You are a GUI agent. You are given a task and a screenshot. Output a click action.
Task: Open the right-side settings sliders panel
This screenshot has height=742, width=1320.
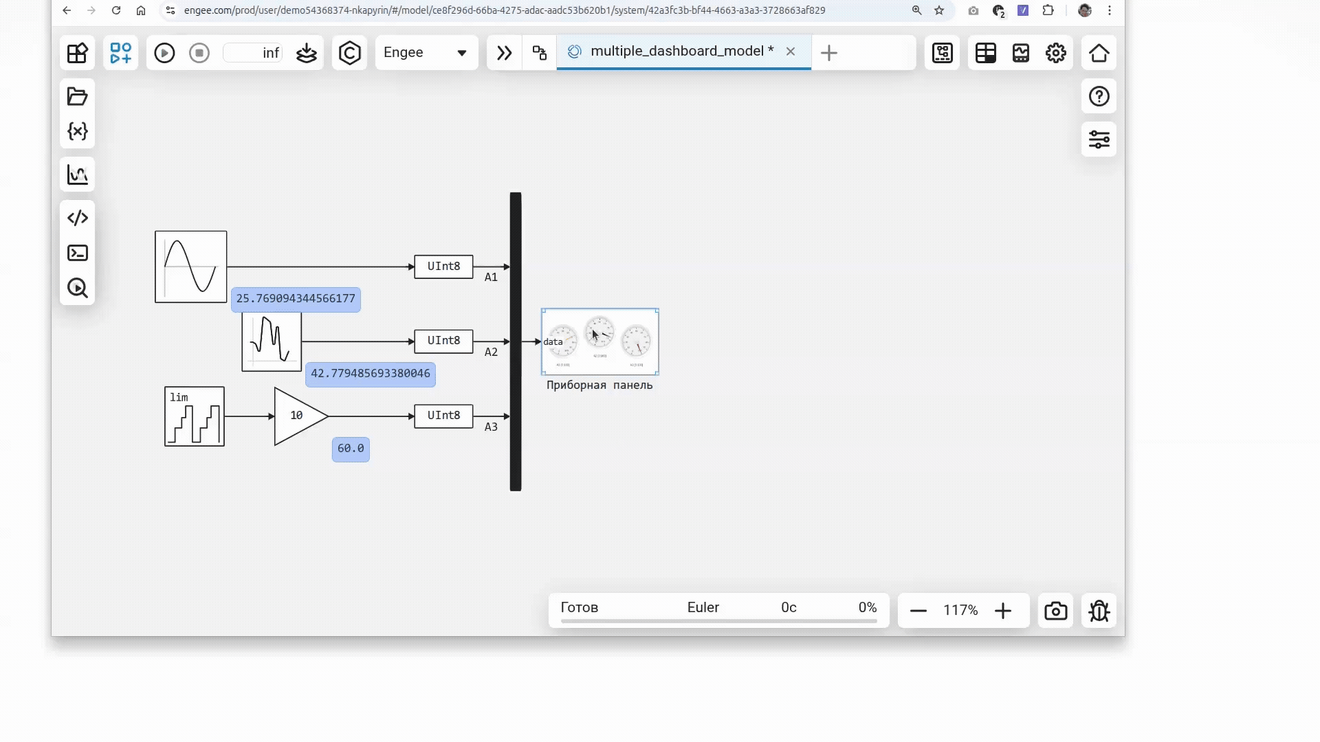1099,139
